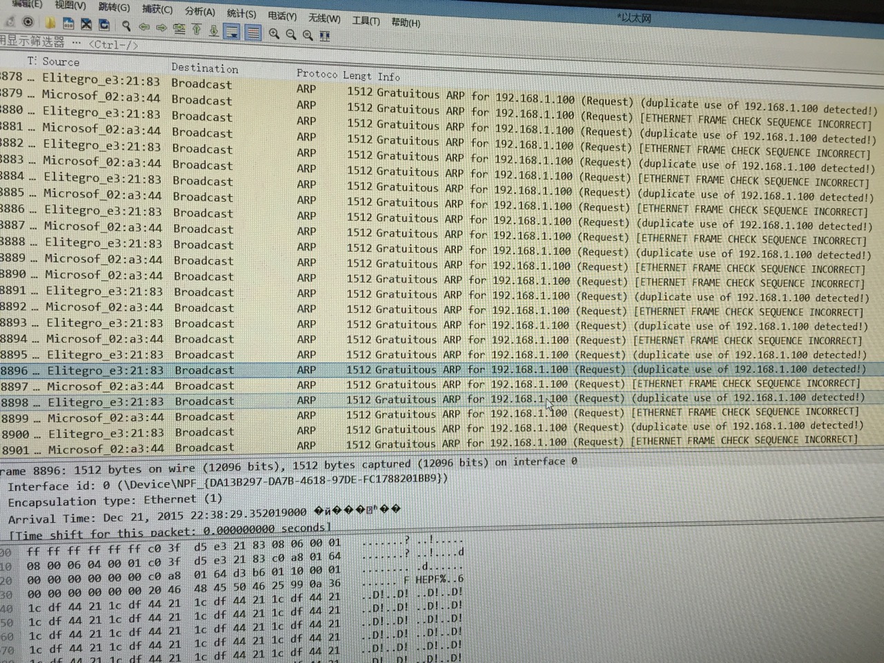The width and height of the screenshot is (884, 663).
Task: Zoom in the main window text
Action: (274, 33)
